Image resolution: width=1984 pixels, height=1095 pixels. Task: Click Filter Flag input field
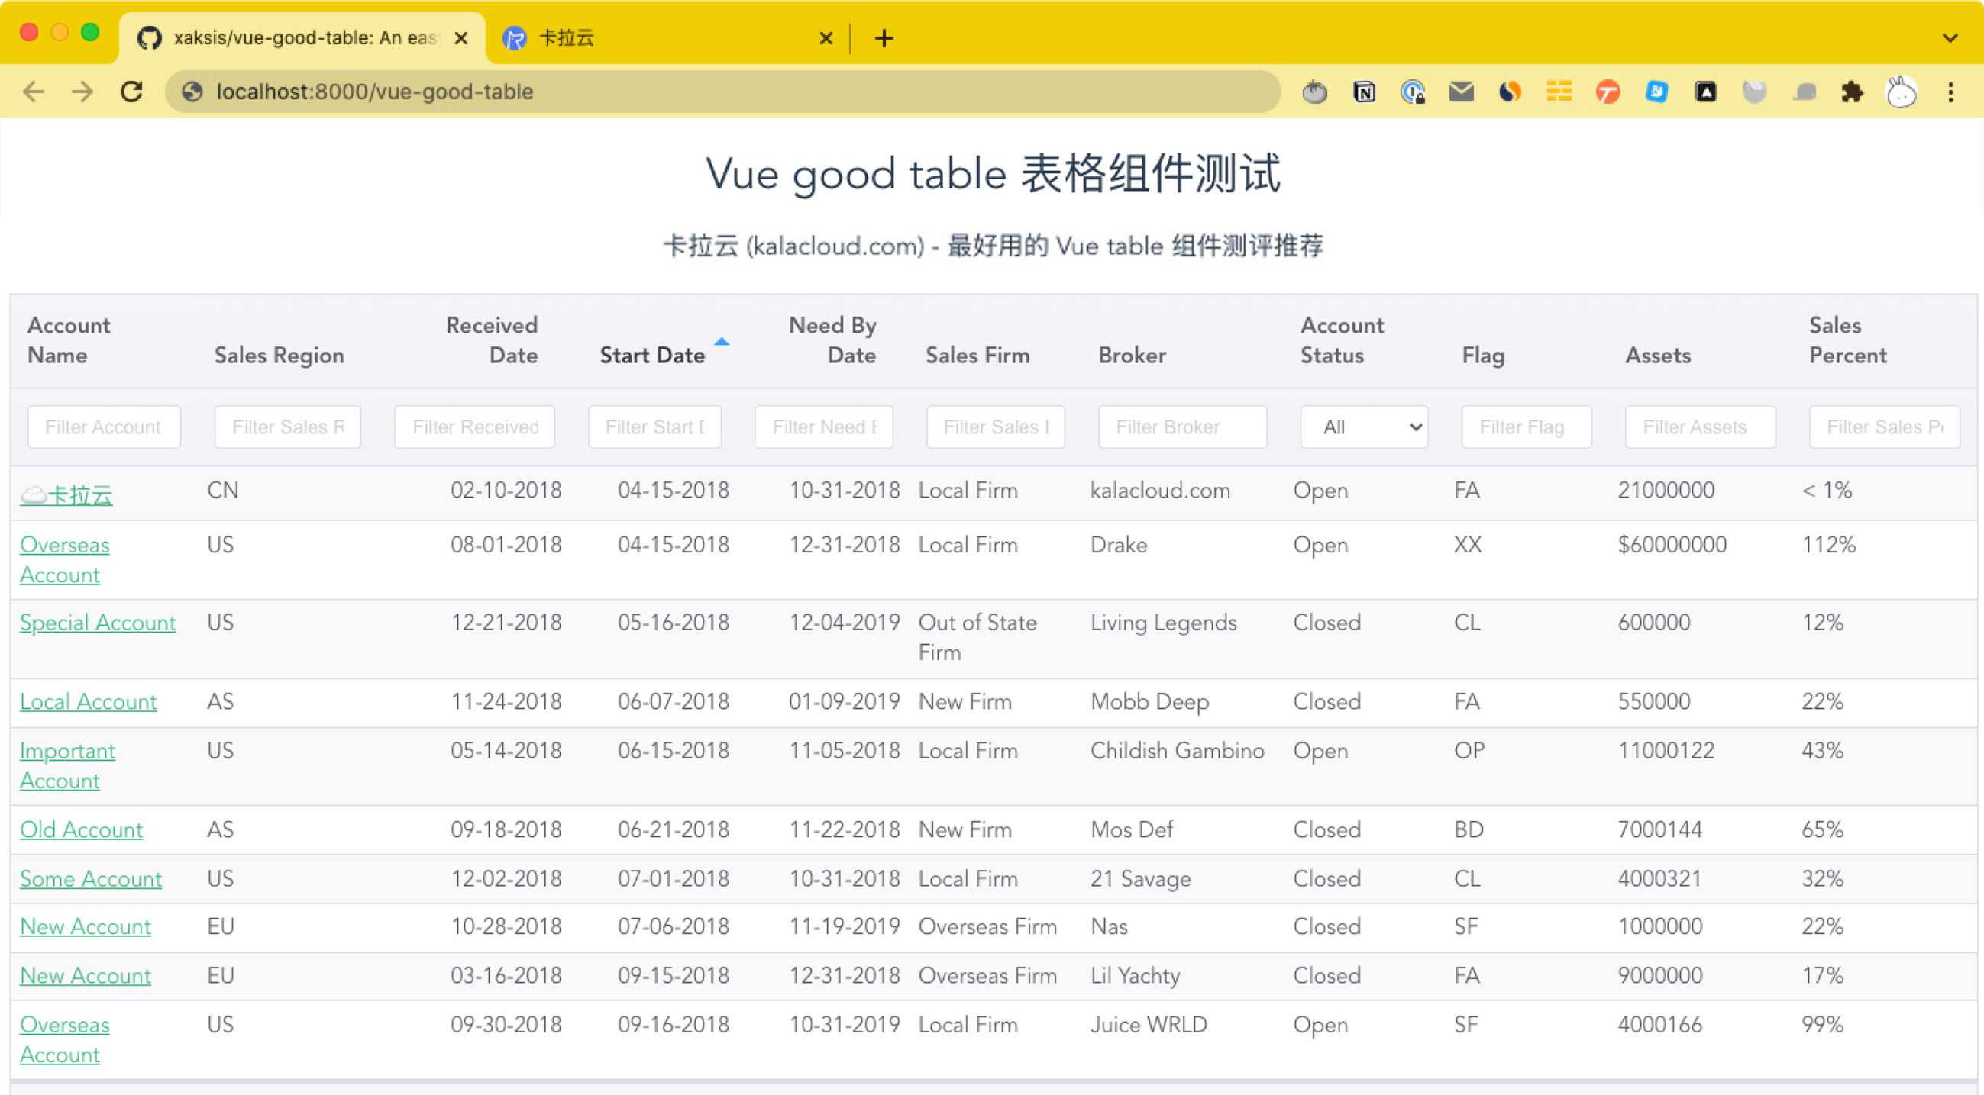click(1523, 426)
